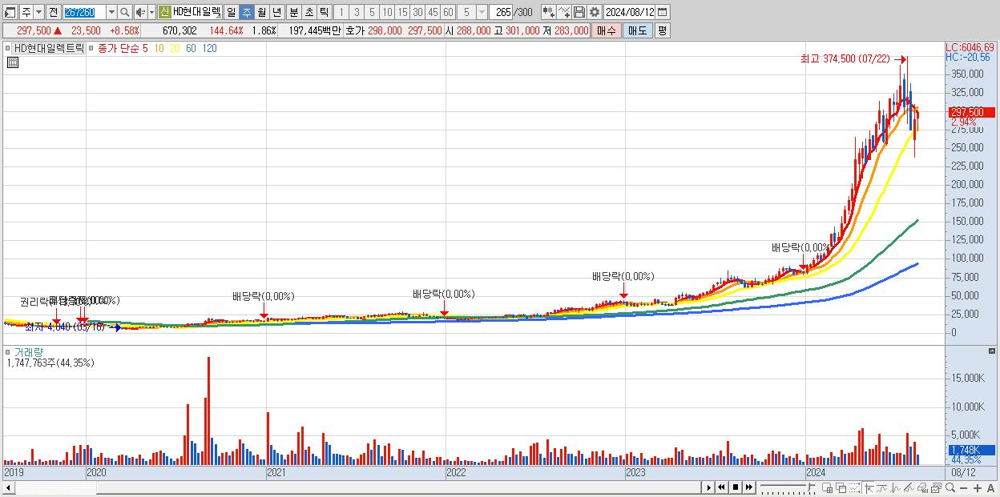The image size is (1000, 497).
Task: Click the 매도 sell button
Action: (x=637, y=30)
